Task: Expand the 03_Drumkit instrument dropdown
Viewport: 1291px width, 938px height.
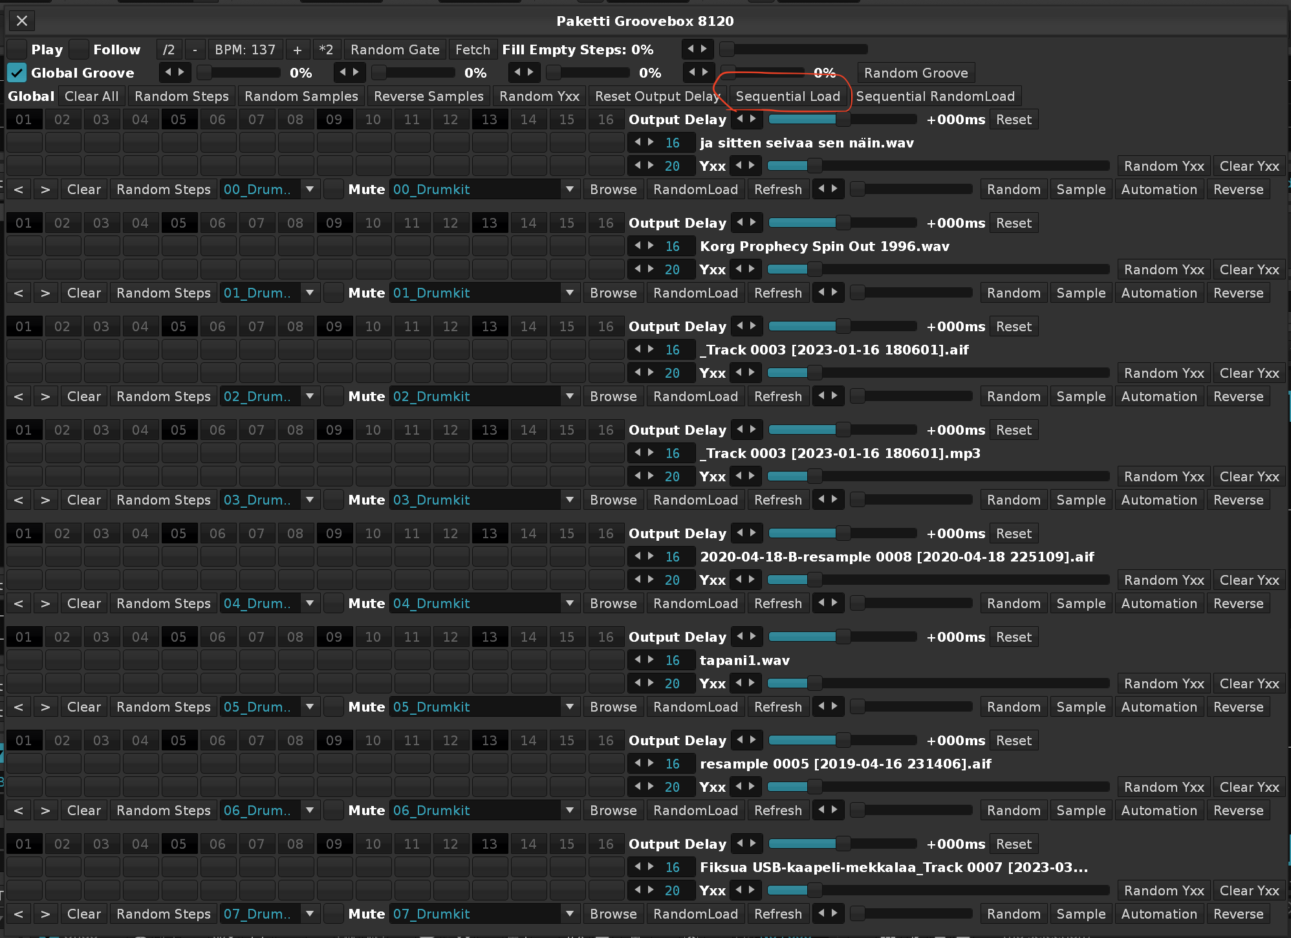Action: [569, 500]
